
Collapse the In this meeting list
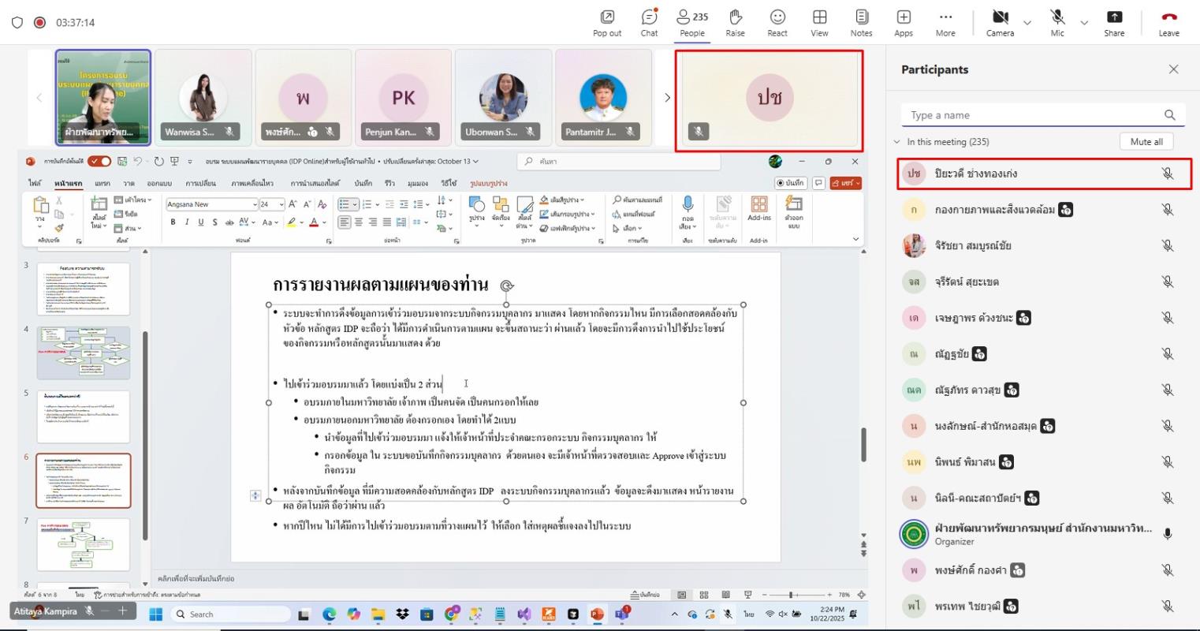897,142
